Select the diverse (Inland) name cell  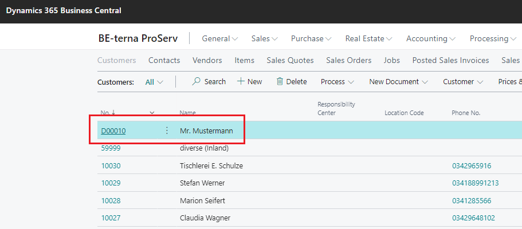pos(204,148)
